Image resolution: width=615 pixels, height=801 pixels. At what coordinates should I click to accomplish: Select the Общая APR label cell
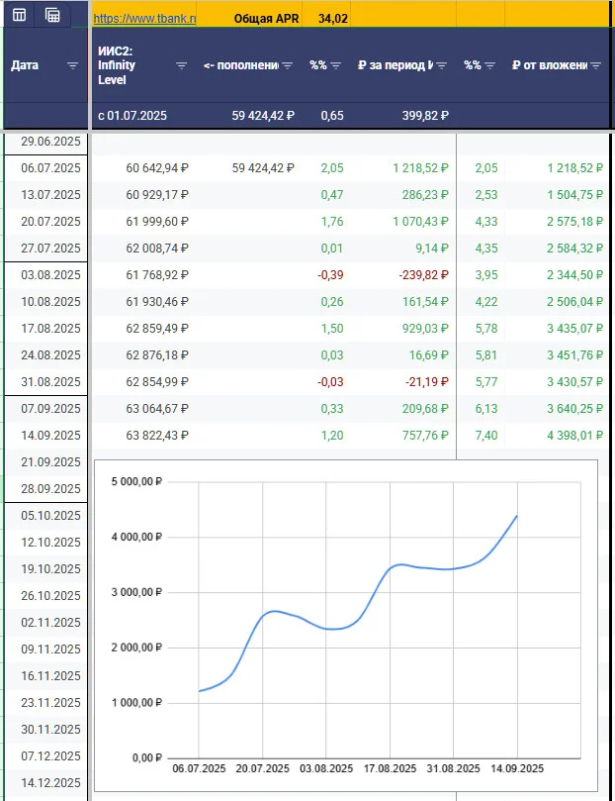(x=266, y=19)
